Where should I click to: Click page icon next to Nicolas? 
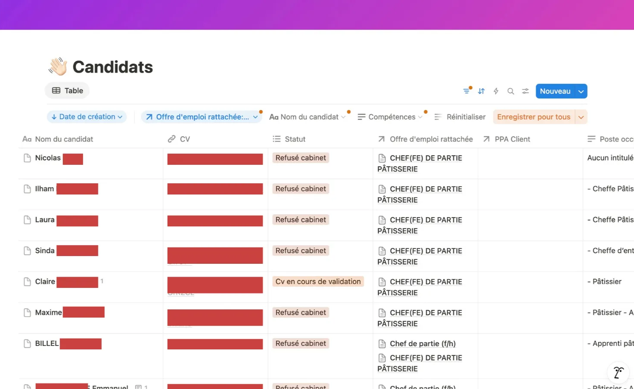[27, 158]
